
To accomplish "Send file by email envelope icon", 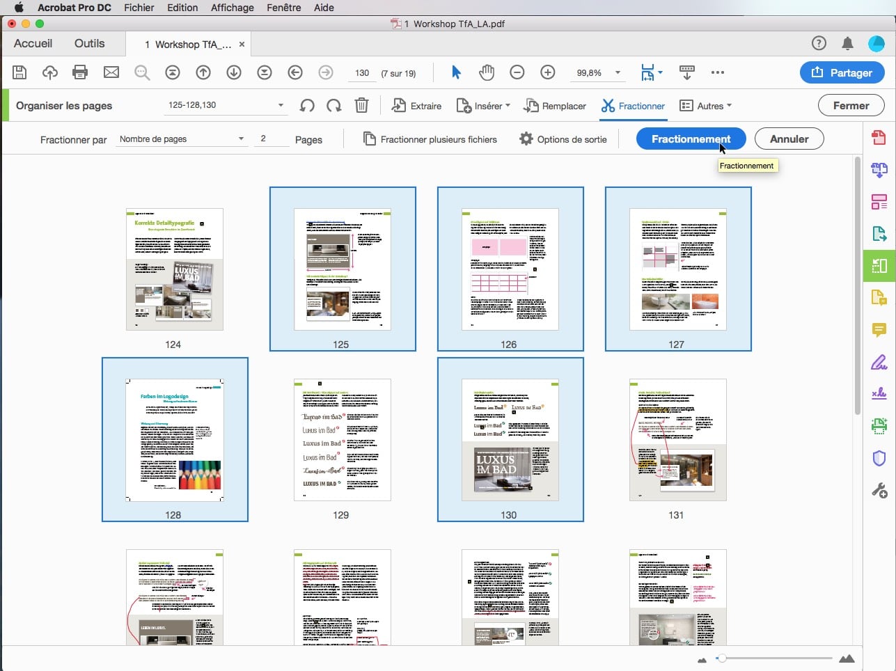I will click(111, 72).
